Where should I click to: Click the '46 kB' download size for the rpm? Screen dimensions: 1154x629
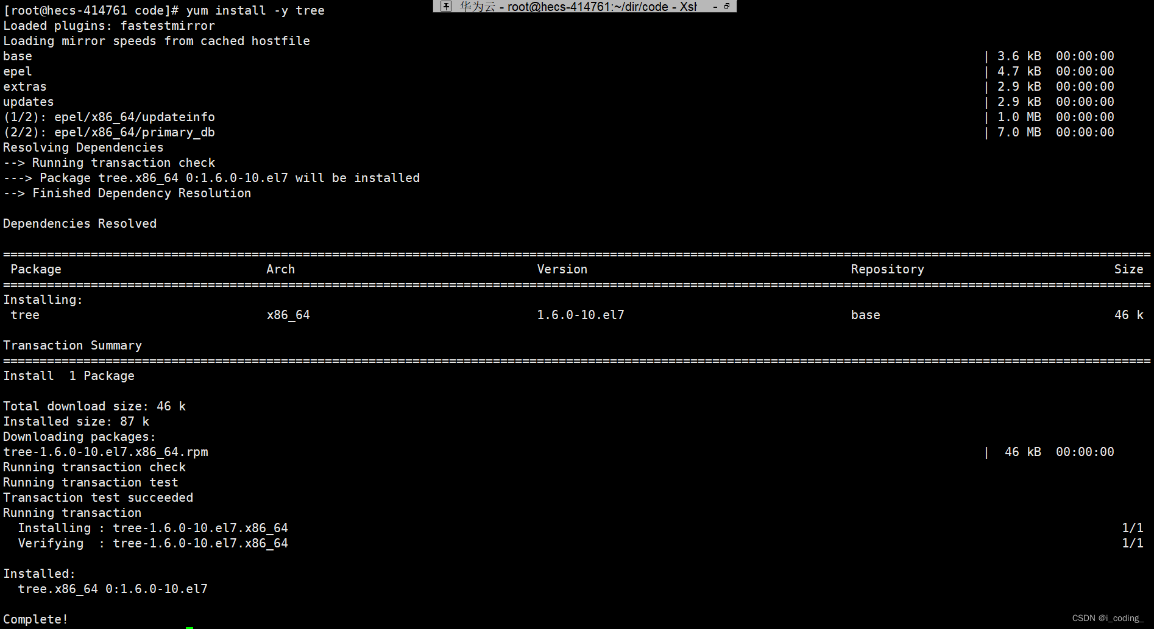[1023, 452]
